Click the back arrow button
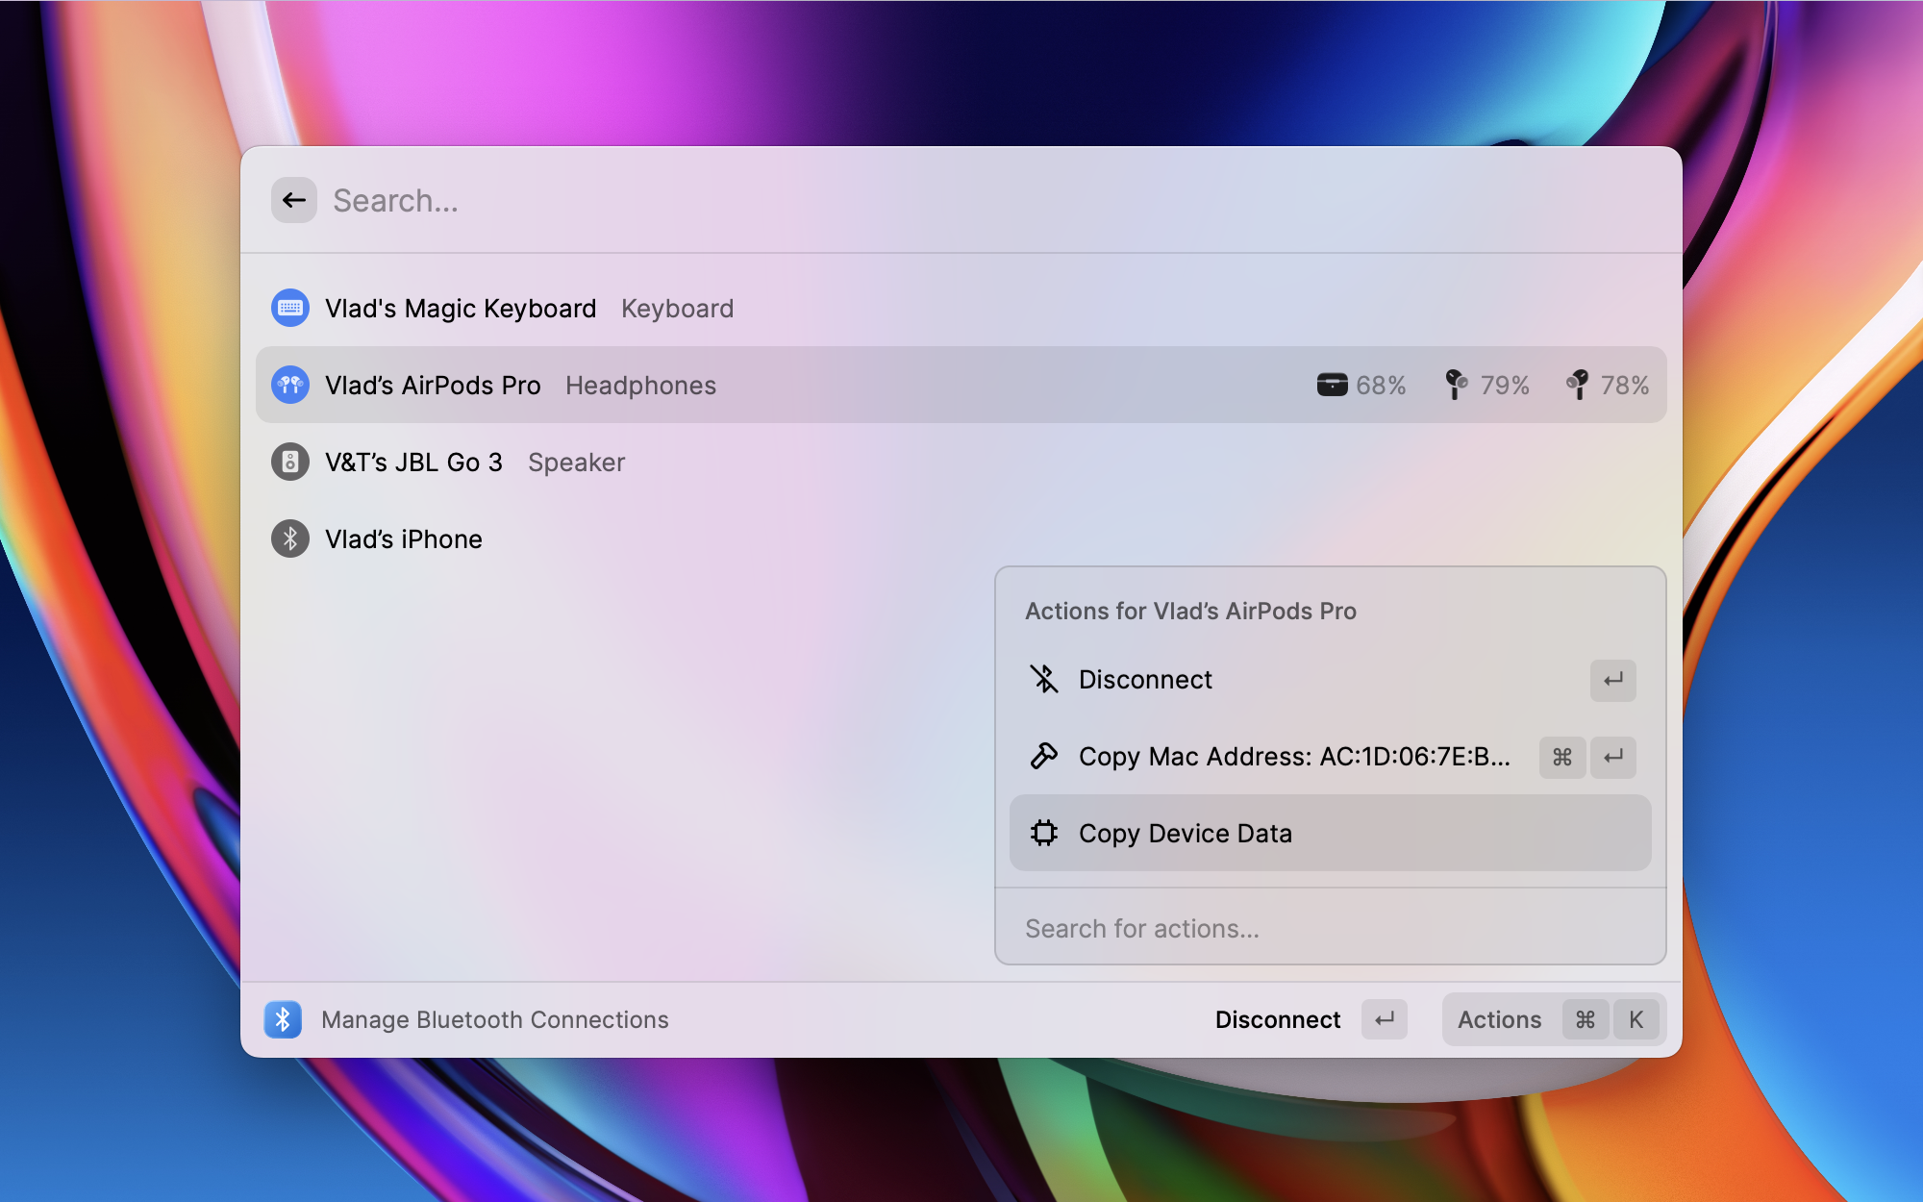Image resolution: width=1923 pixels, height=1202 pixels. [294, 200]
